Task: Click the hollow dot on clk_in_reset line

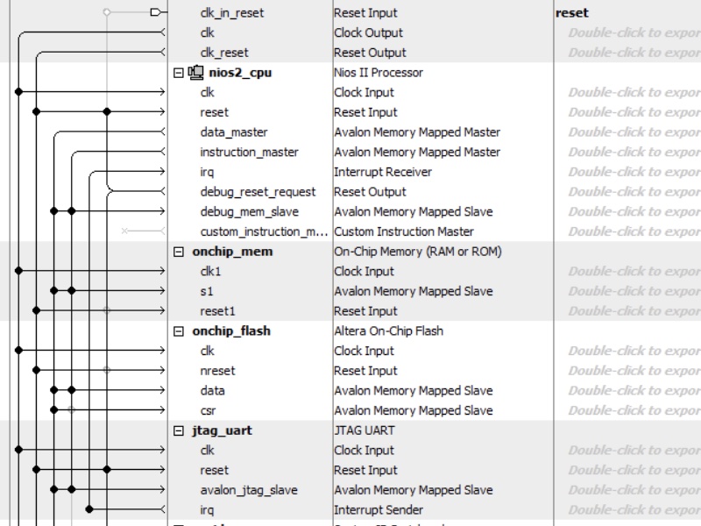Action: [106, 12]
